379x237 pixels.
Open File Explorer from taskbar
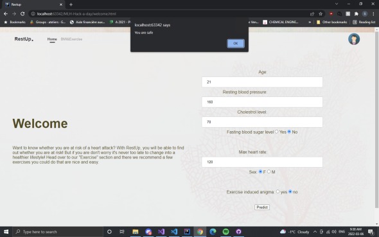coord(136,232)
